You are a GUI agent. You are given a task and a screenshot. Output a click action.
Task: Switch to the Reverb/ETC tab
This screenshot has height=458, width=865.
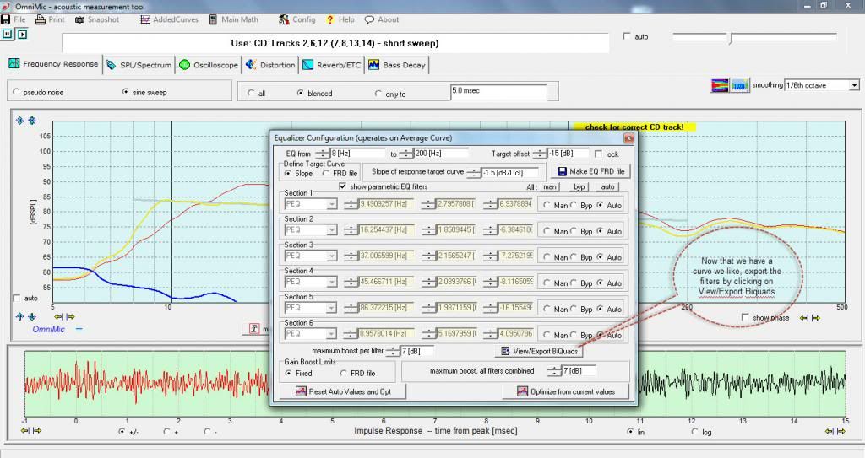click(x=331, y=64)
